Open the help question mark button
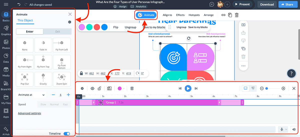Image resolution: width=300 pixels, height=137 pixels. point(291,73)
